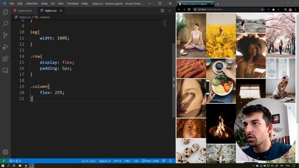
Task: Open a new browser tab
Action: 218,4
